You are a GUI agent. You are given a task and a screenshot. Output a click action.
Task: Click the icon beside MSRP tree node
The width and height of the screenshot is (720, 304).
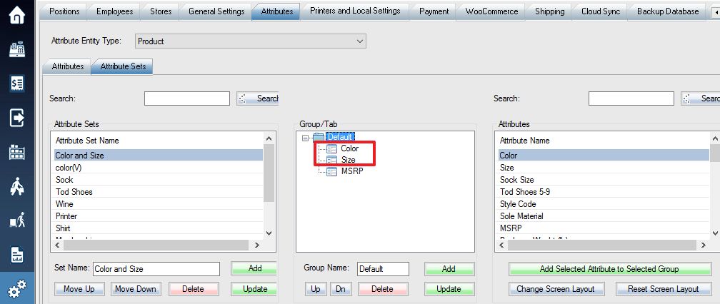[x=332, y=172]
